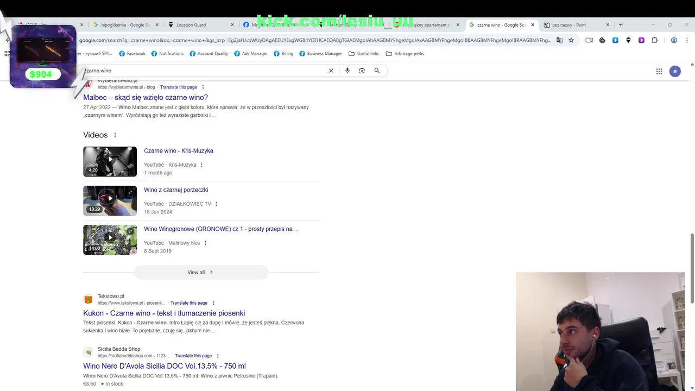Open options menu for Tekstowo.pl result

(x=213, y=303)
